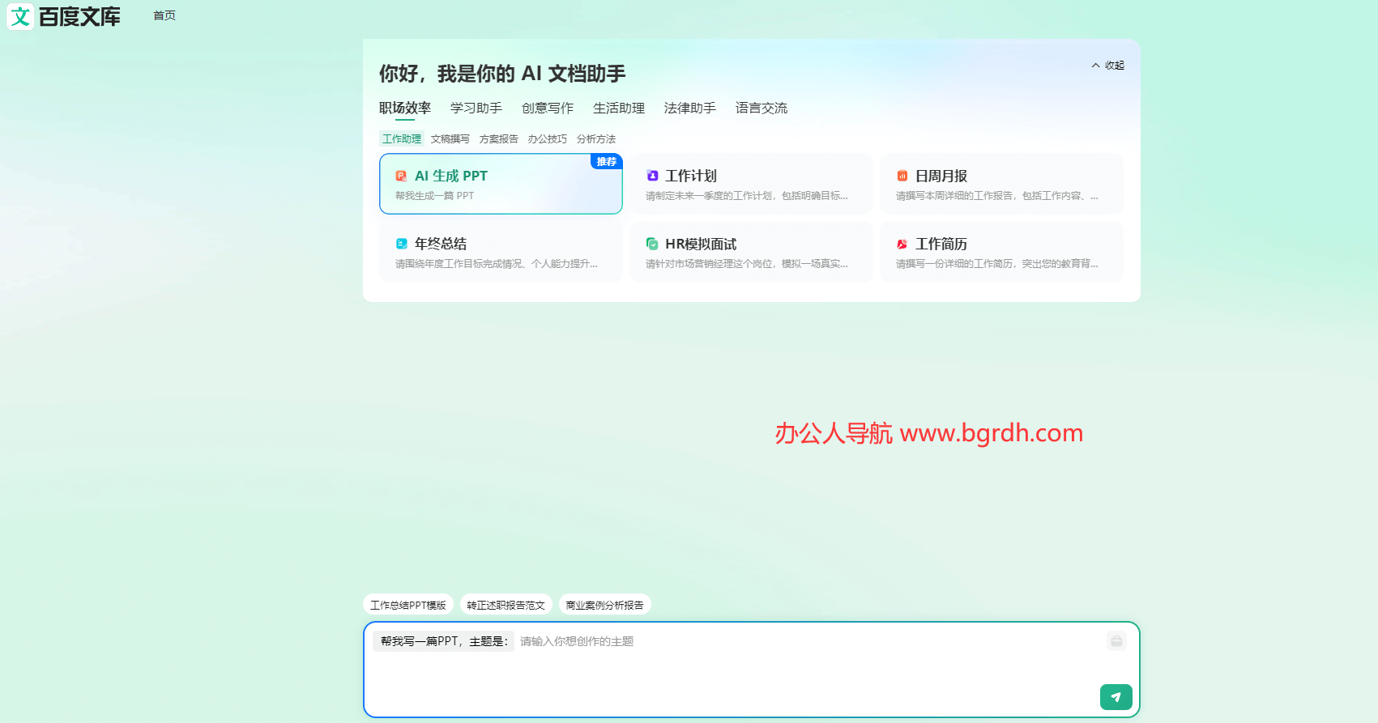Click the 请围绕年度工作目标完成情况 description text
Screen dimensions: 1378x723
pos(497,264)
